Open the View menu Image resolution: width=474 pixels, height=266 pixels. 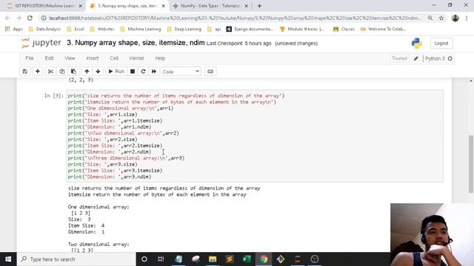point(70,58)
